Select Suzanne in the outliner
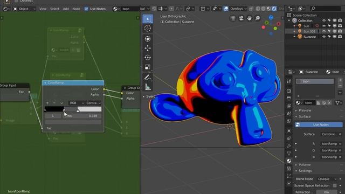 (309, 37)
